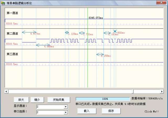
Task: Select the 1.129ms measurement marker
Action: [x=67, y=33]
